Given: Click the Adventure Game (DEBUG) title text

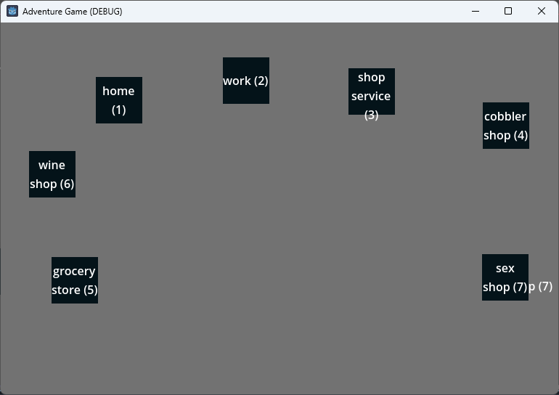Looking at the screenshot, I should tap(73, 12).
